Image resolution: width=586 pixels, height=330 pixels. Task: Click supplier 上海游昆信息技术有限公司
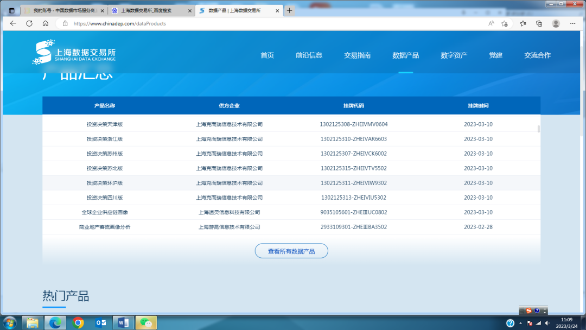pyautogui.click(x=229, y=227)
